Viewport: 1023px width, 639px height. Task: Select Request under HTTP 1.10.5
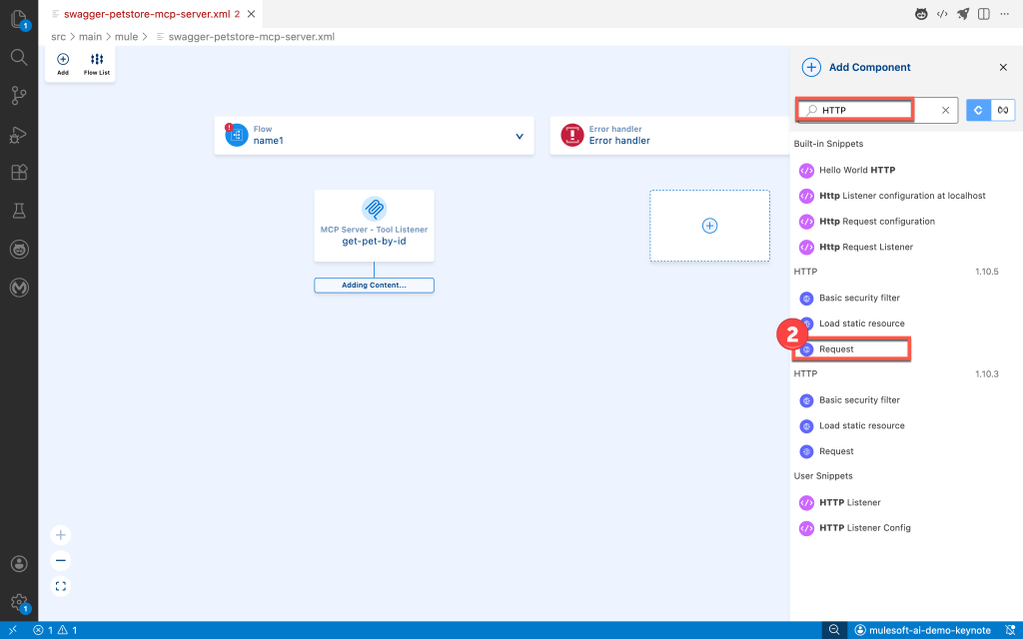[x=836, y=349]
